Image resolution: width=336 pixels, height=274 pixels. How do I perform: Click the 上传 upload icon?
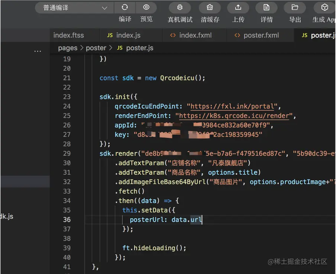click(238, 7)
